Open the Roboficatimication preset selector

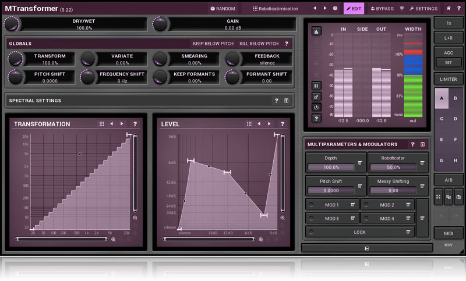coord(276,9)
